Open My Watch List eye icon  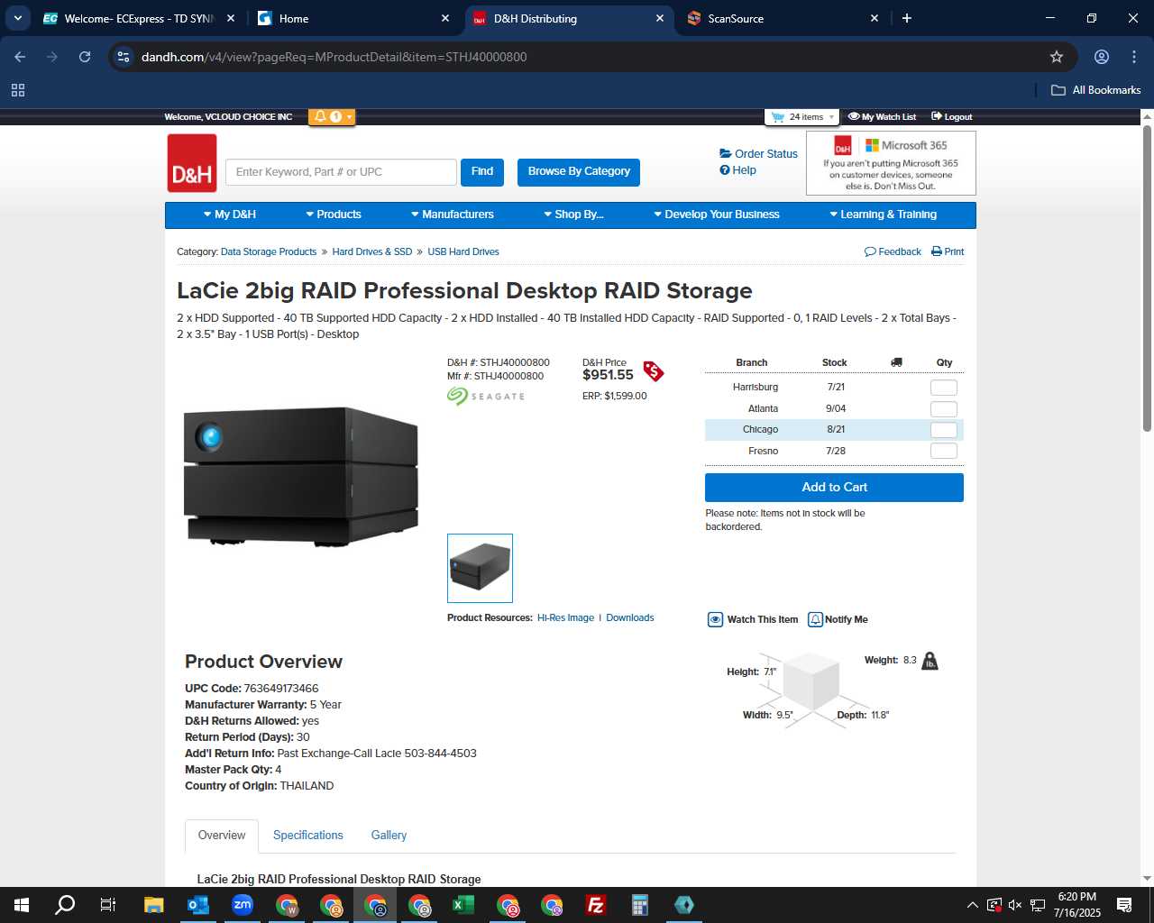click(x=854, y=116)
